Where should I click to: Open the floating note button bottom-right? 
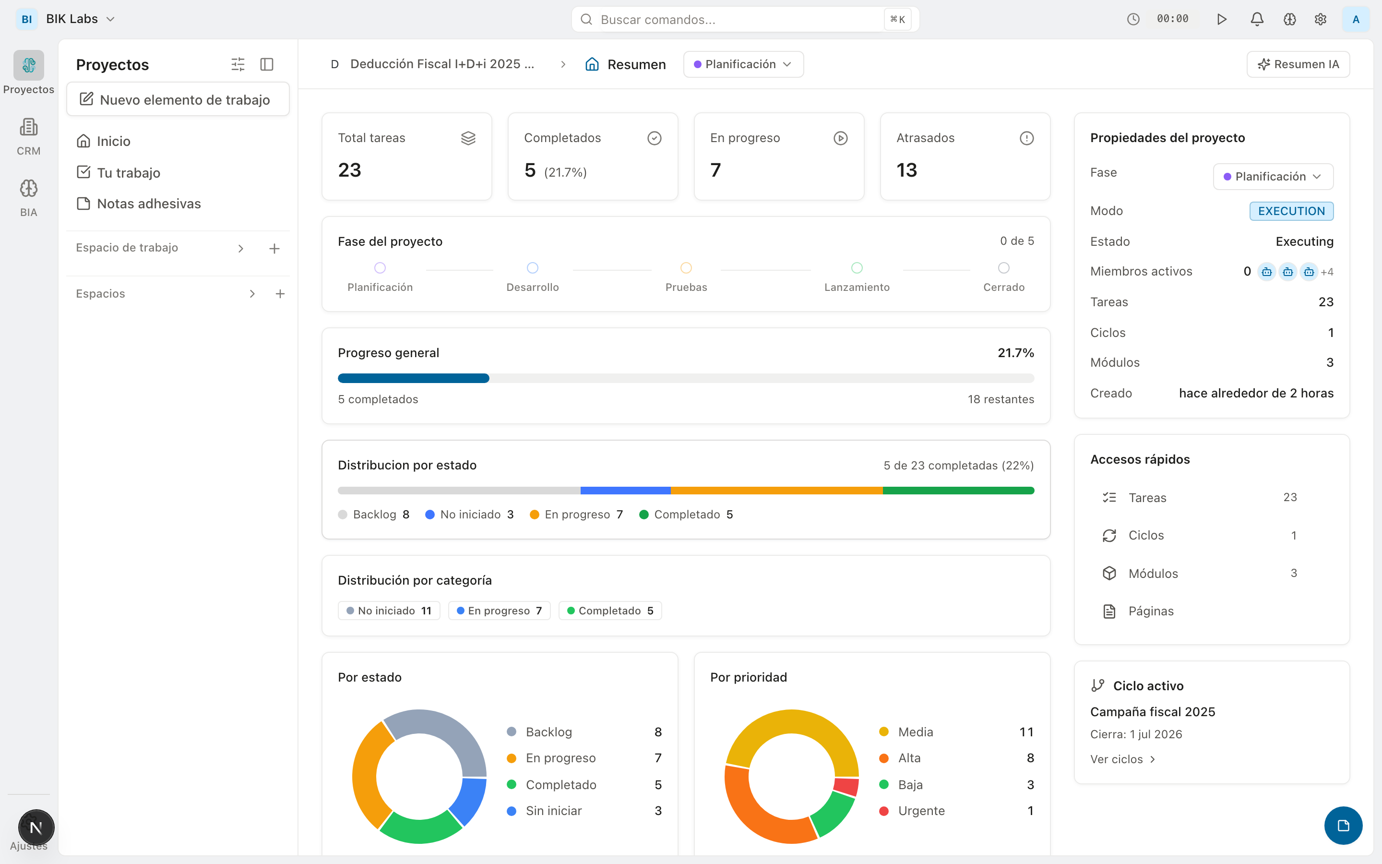point(1343,825)
